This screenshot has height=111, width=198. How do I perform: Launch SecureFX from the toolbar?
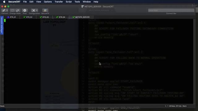pos(45,10)
